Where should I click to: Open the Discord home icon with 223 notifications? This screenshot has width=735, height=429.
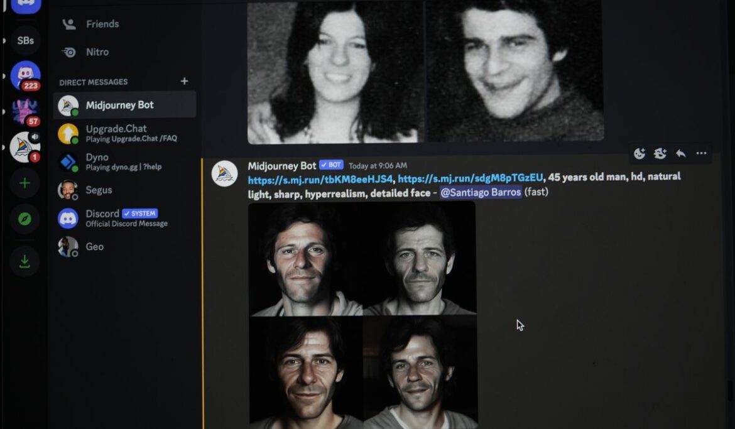[25, 76]
